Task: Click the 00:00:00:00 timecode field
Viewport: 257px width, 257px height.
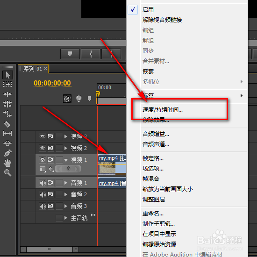Action: click(52, 83)
